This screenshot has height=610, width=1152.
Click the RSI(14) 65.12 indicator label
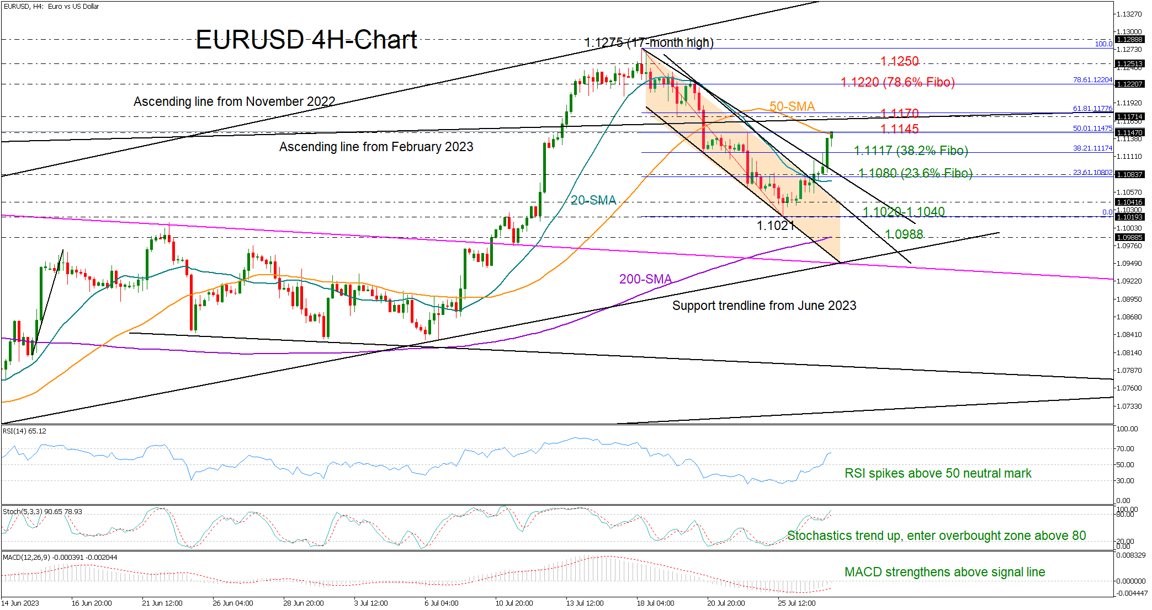tap(24, 431)
